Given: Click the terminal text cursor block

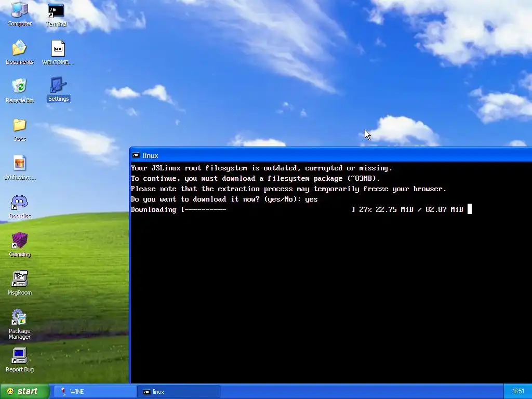Looking at the screenshot, I should (x=470, y=209).
